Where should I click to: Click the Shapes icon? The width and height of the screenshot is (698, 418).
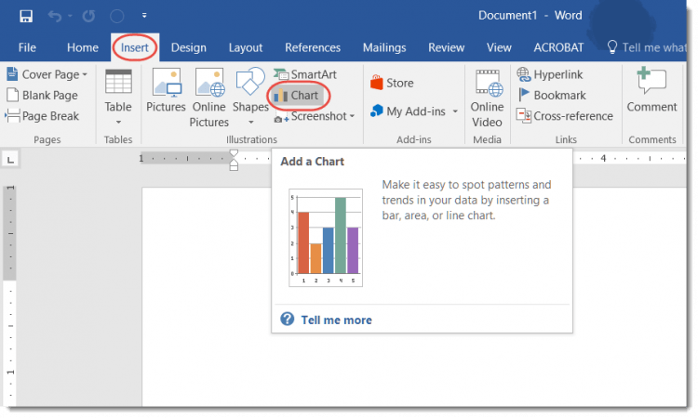tap(250, 82)
